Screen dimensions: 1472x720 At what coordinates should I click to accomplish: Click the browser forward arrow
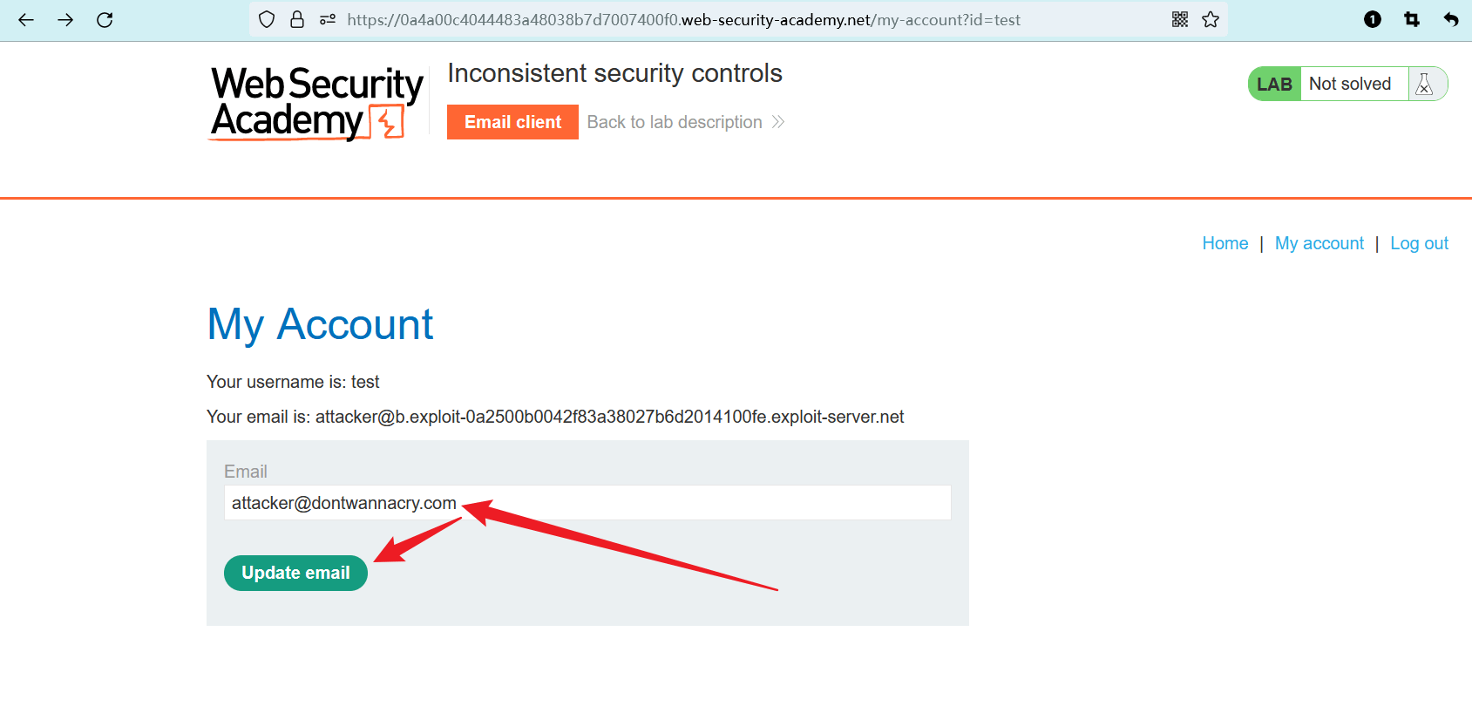coord(65,20)
